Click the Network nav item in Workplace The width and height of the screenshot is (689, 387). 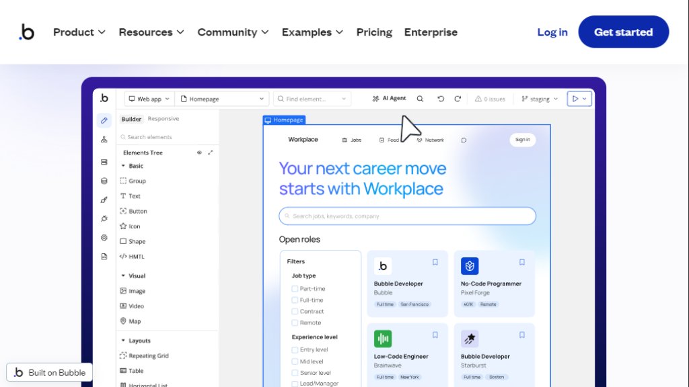pos(430,140)
